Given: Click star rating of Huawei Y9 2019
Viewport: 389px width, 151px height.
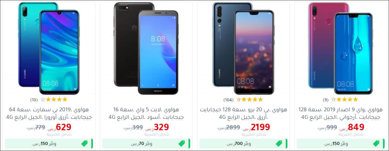Looking at the screenshot, I should point(344,99).
